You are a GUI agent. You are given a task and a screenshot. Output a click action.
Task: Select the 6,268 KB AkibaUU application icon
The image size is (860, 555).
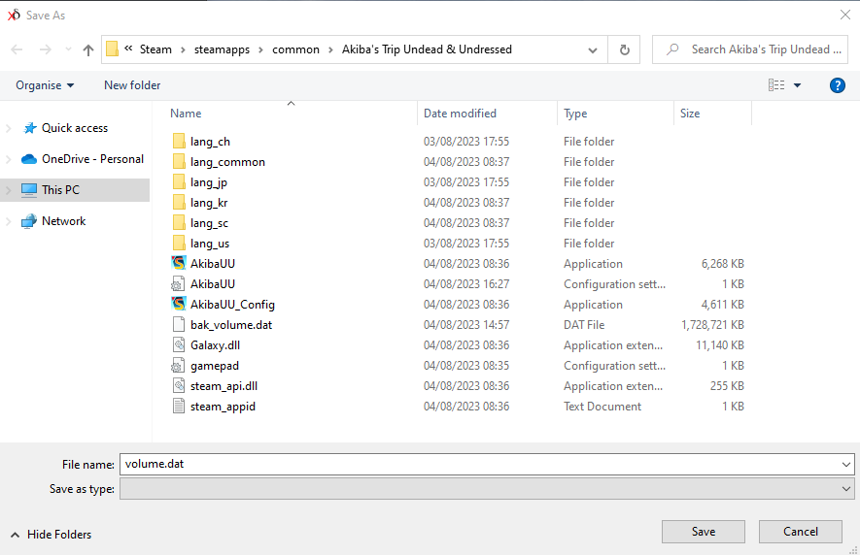click(x=179, y=264)
